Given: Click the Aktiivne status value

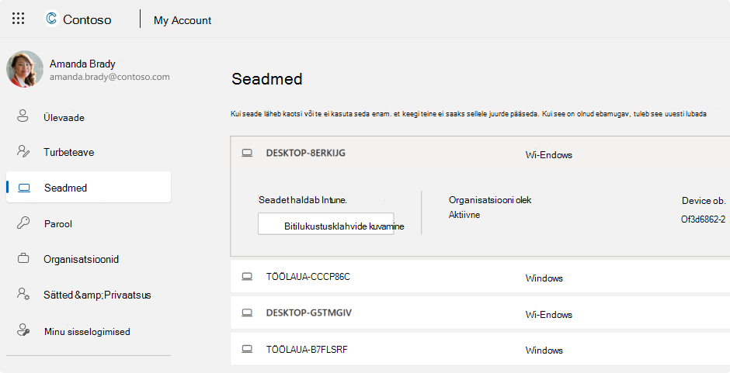Looking at the screenshot, I should (x=464, y=215).
